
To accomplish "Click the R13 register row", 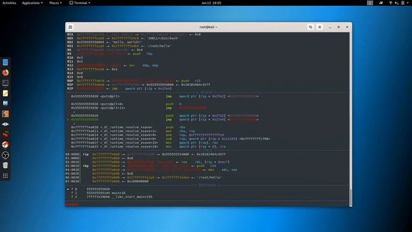I will (93, 69).
